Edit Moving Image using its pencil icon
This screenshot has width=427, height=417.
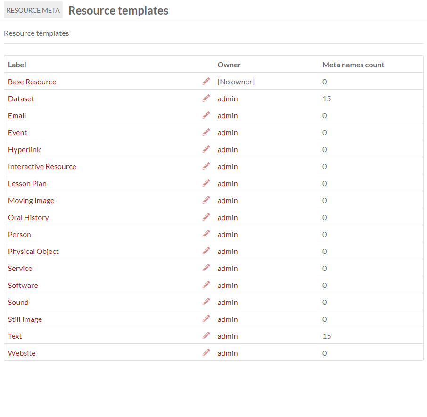pyautogui.click(x=206, y=200)
